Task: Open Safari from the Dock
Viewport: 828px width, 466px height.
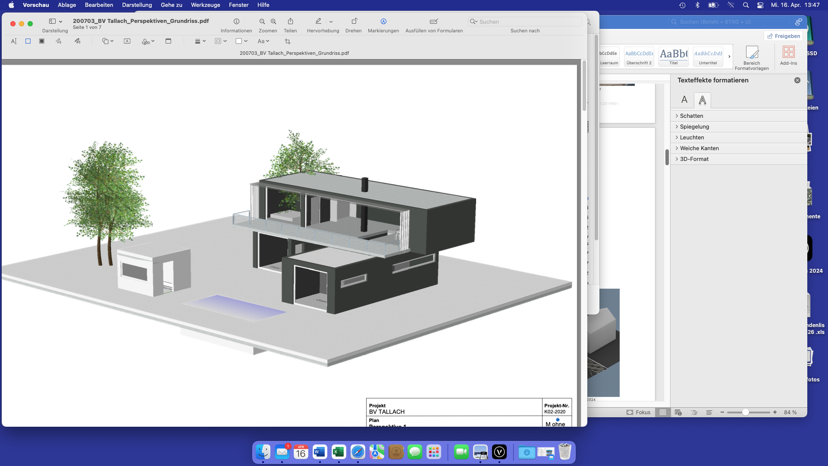Action: pyautogui.click(x=358, y=452)
